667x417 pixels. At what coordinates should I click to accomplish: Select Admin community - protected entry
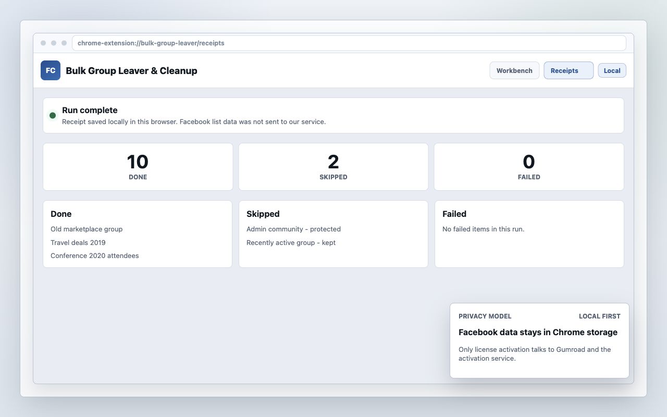293,229
